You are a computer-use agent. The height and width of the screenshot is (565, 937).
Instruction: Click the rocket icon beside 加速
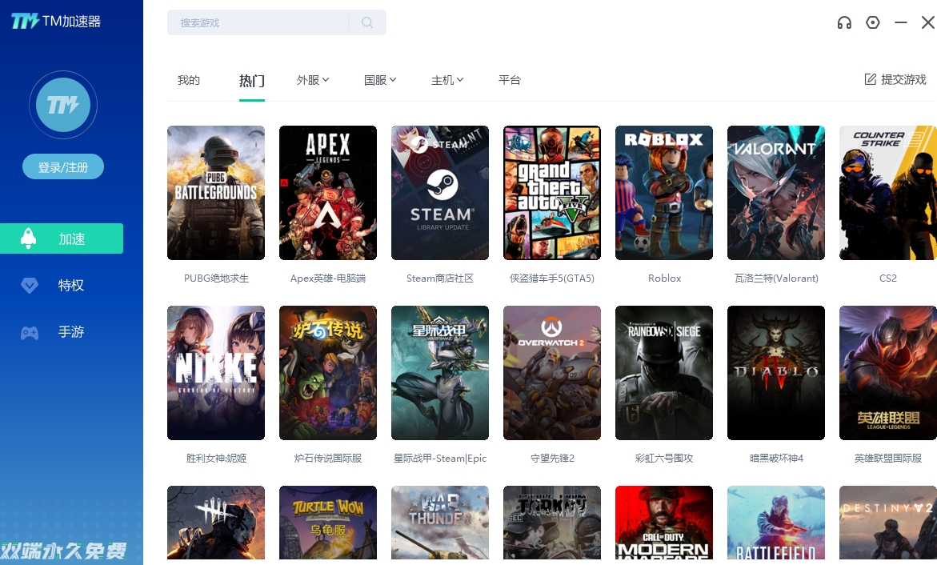[x=28, y=238]
